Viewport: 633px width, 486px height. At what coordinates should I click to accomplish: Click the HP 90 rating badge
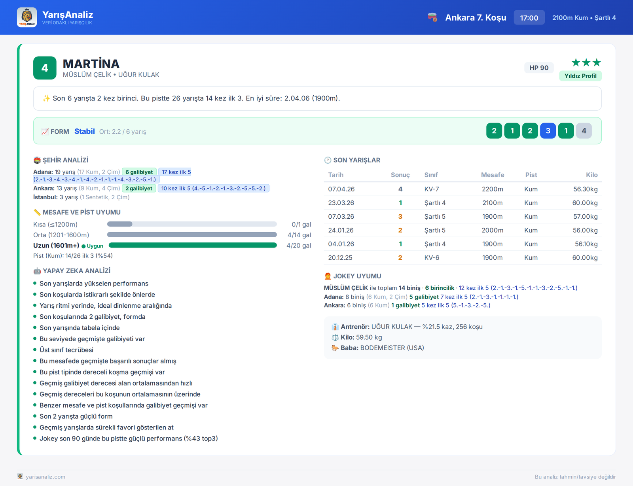pyautogui.click(x=539, y=68)
